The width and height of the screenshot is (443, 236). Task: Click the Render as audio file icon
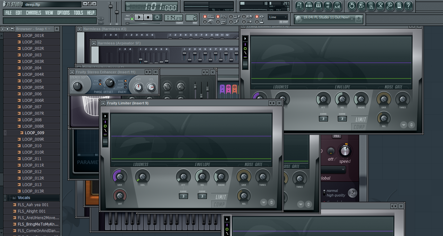click(x=371, y=6)
